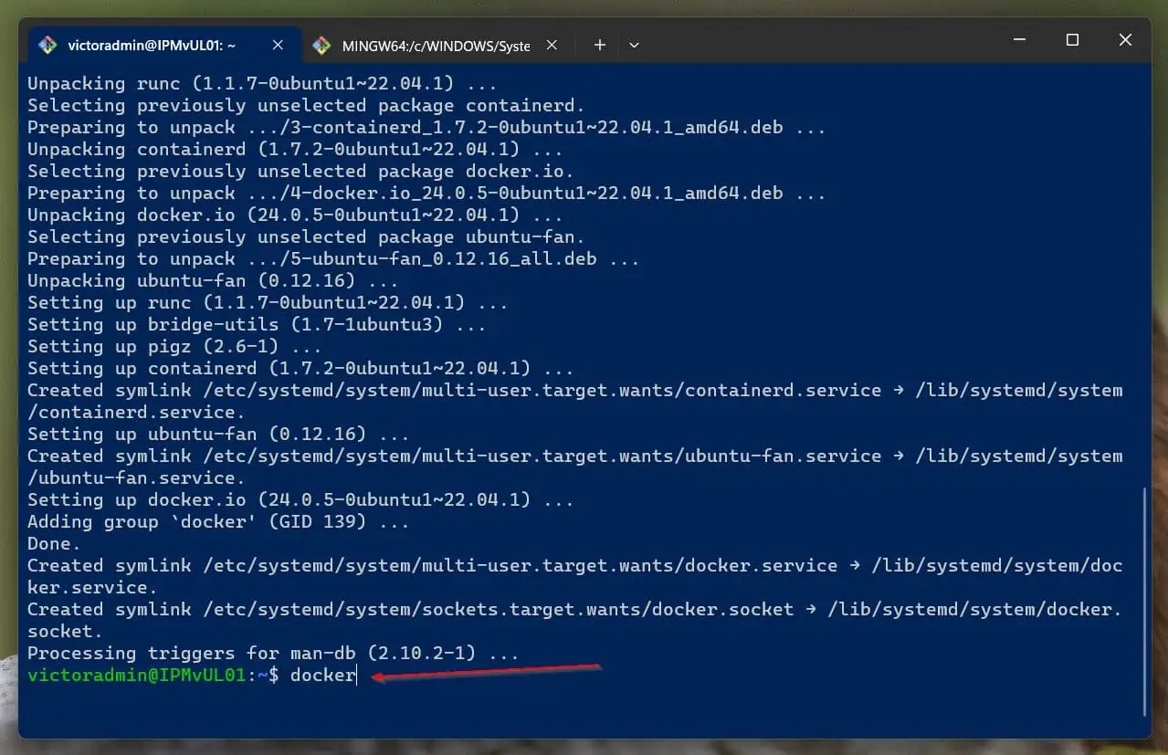Click 'Created symlink' line for containerd.service → /lib
1168x755 pixels.
(x=574, y=391)
